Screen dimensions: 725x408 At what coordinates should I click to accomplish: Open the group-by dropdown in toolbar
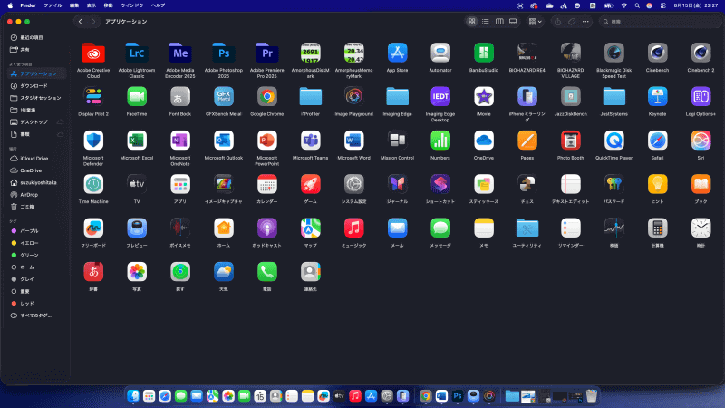[x=536, y=22]
